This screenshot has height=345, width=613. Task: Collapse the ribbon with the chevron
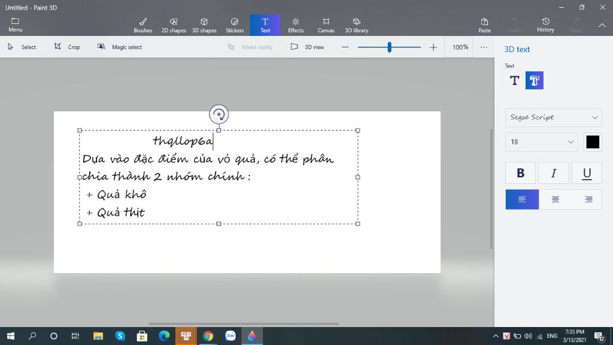click(x=602, y=25)
